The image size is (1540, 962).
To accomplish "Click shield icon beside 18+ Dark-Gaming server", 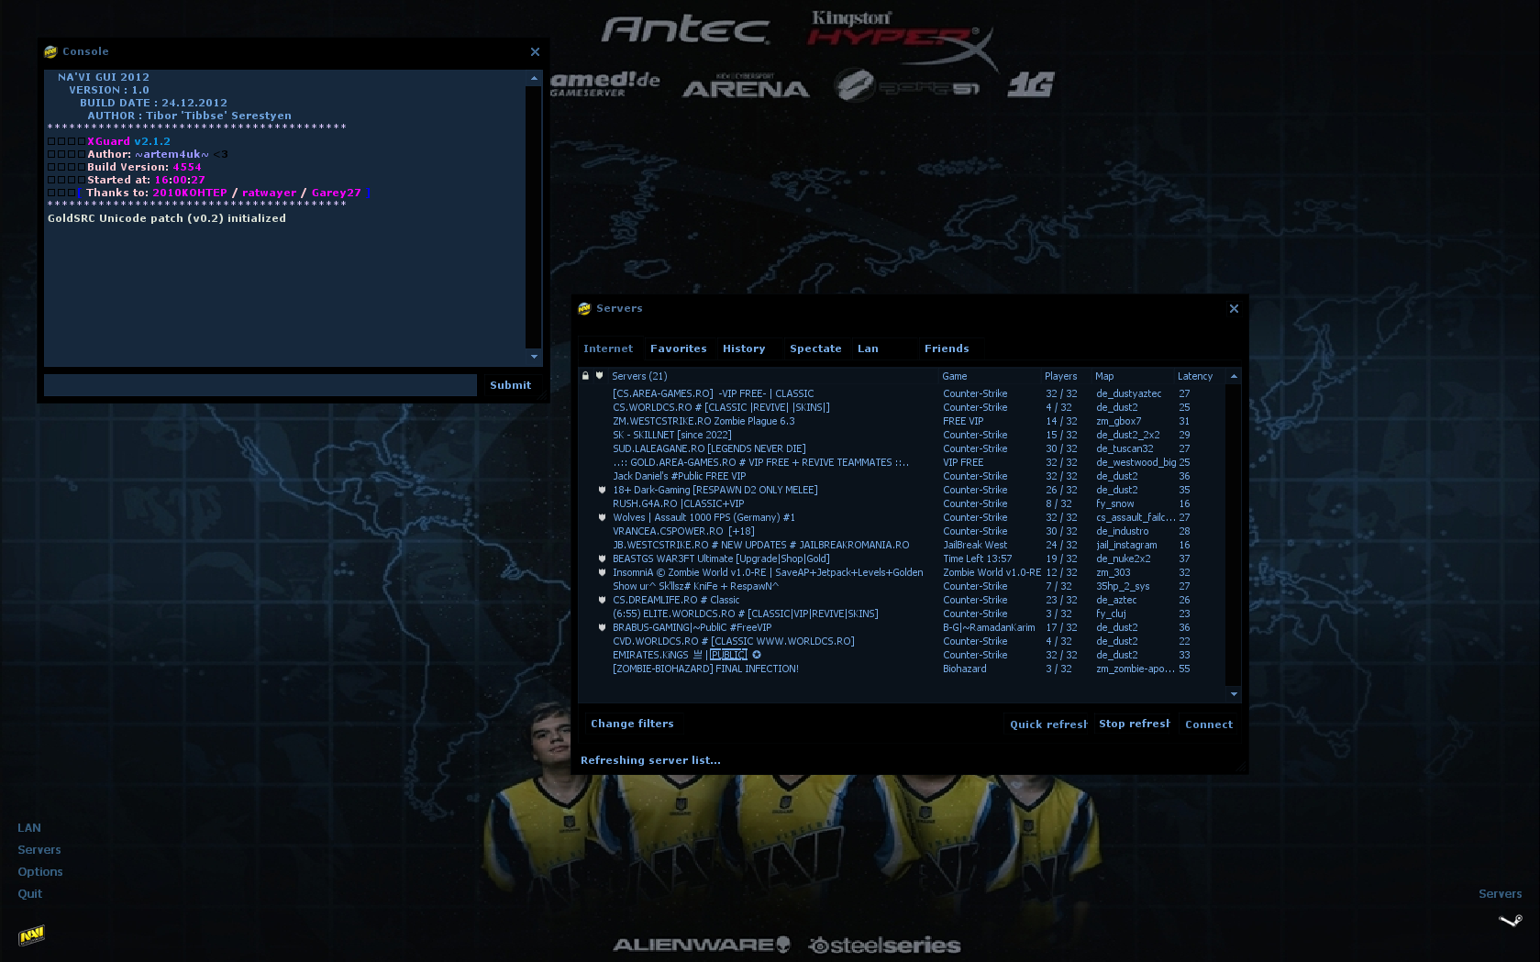I will 603,490.
